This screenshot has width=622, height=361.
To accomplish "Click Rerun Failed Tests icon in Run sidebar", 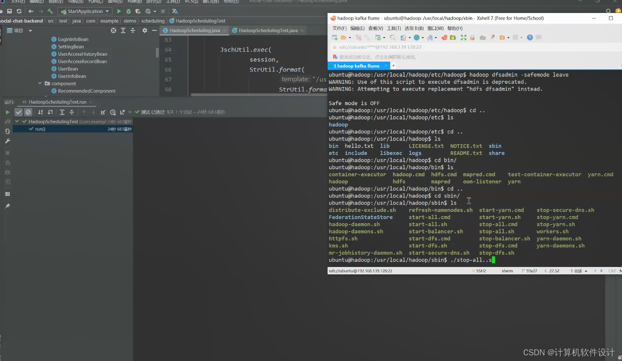I will (x=7, y=121).
